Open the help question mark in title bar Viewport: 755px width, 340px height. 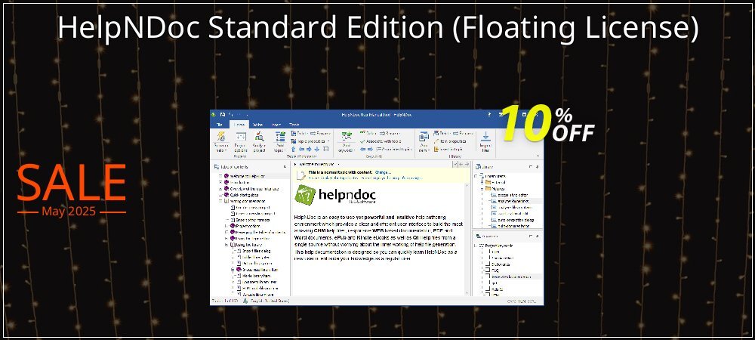[x=489, y=115]
